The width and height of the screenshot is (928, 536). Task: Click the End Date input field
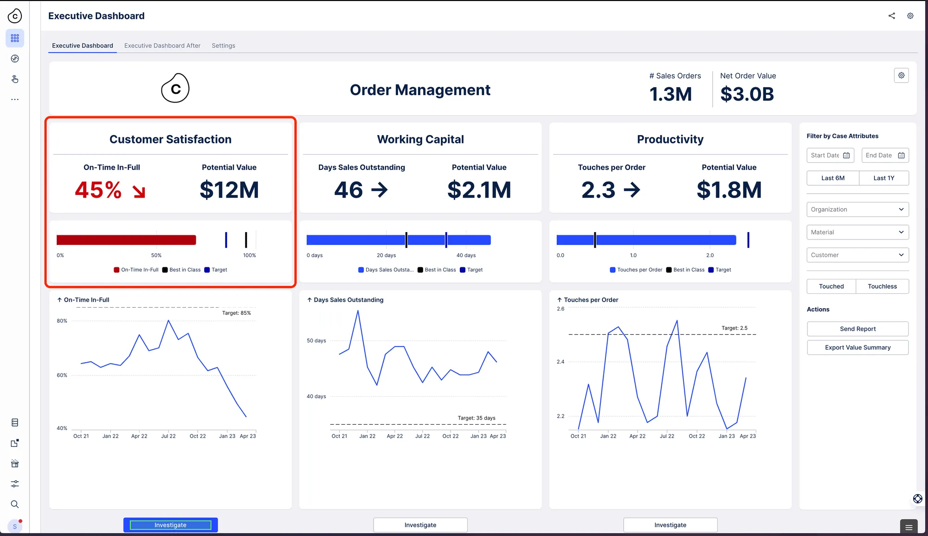(x=885, y=155)
